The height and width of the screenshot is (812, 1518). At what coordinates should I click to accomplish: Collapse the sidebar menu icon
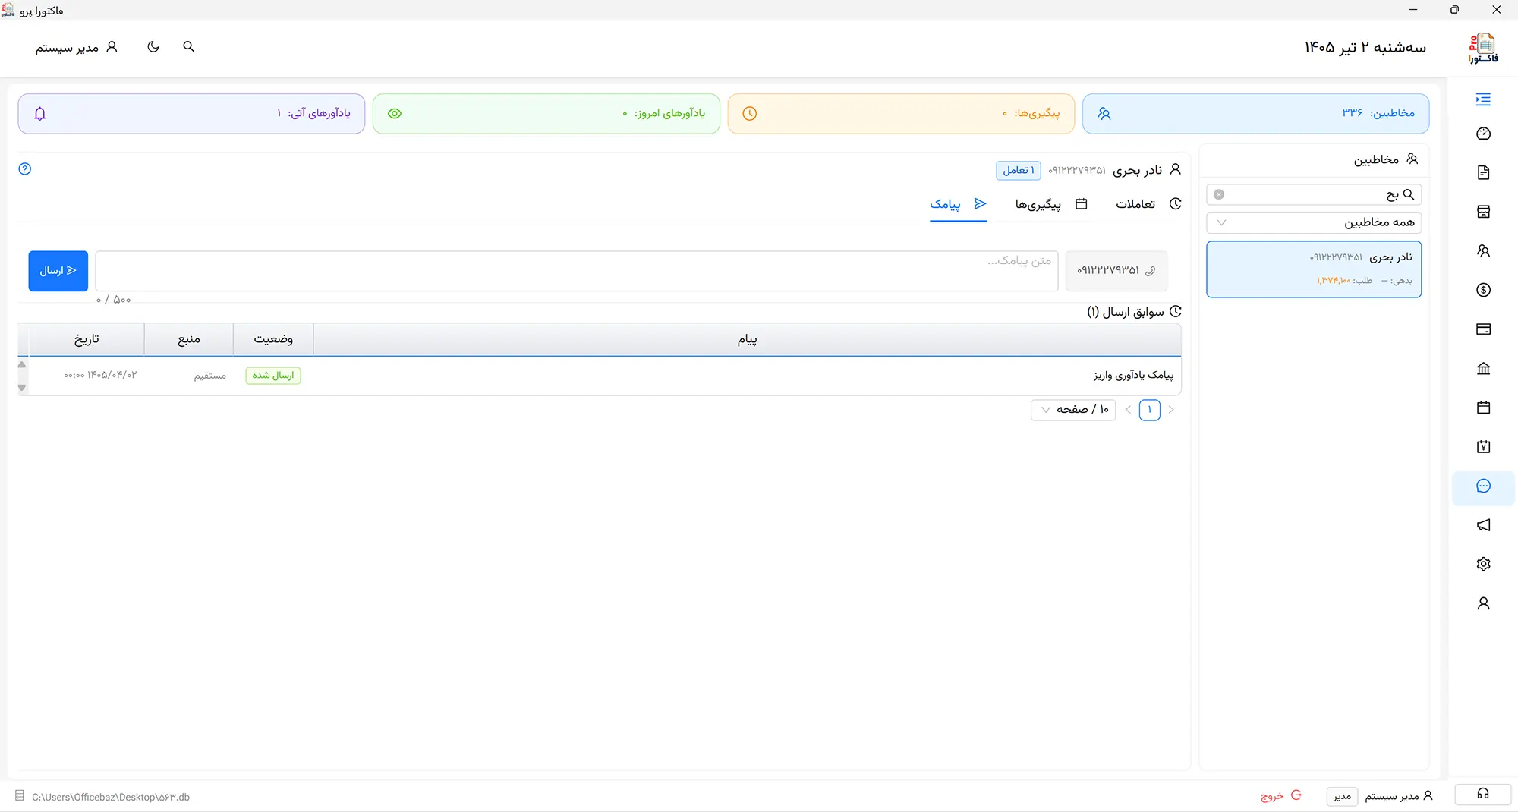(x=1483, y=99)
